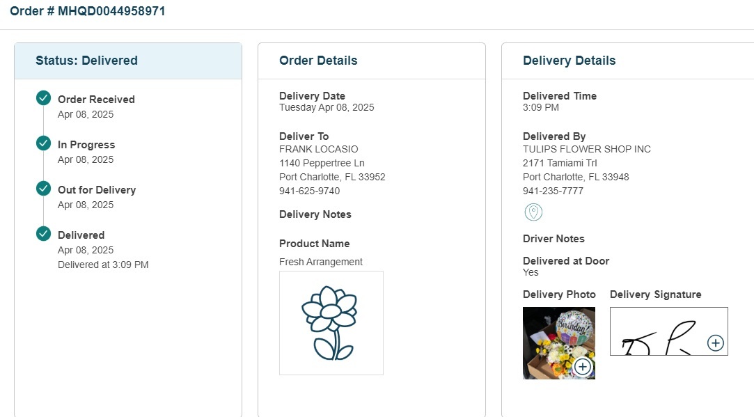Click the 2171 Tamiami Trl address
This screenshot has height=417, width=754.
point(557,163)
